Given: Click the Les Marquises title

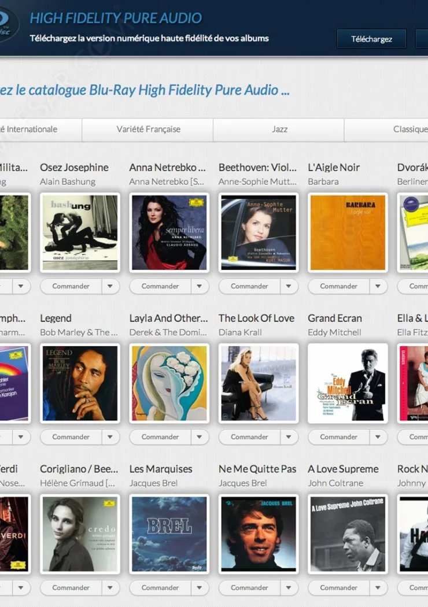Looking at the screenshot, I should pos(161,469).
